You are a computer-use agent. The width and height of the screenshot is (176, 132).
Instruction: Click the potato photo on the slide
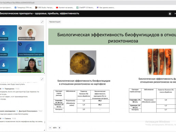click(x=83, y=62)
